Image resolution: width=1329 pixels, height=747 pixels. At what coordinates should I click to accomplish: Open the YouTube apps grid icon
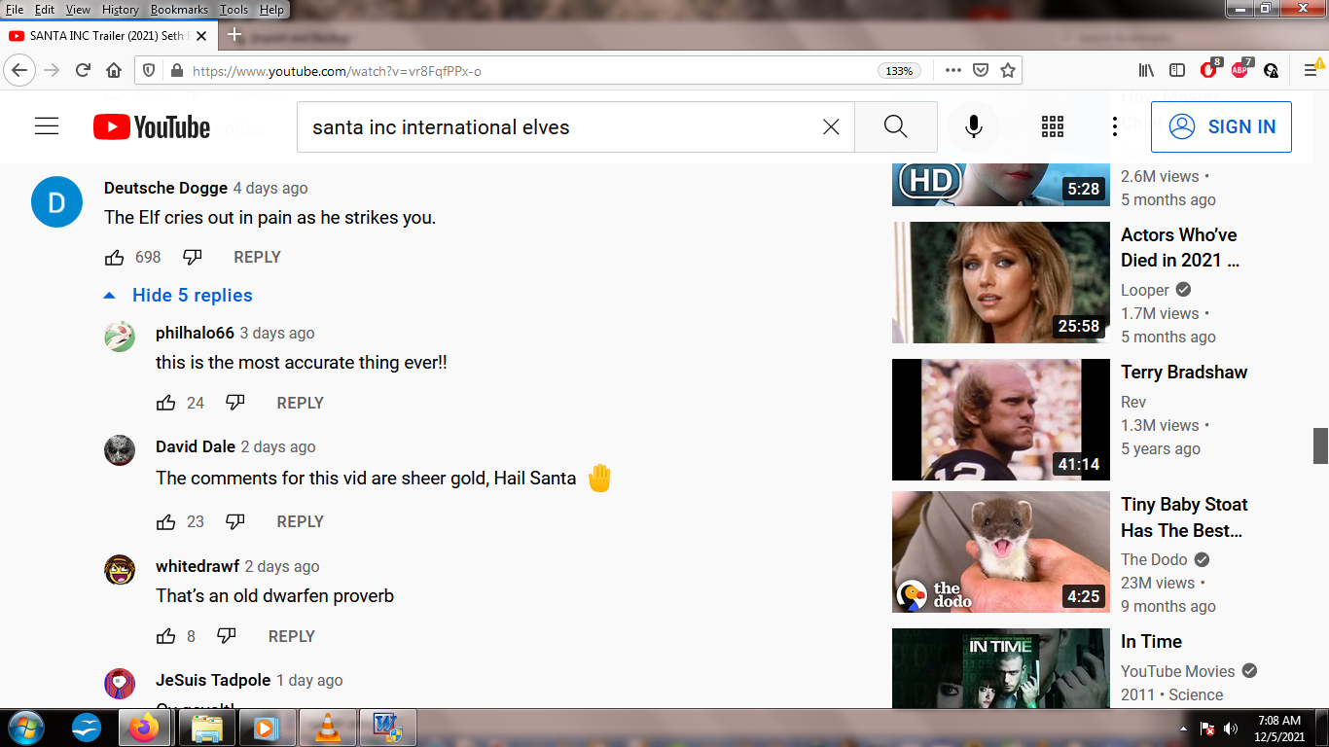tap(1053, 126)
